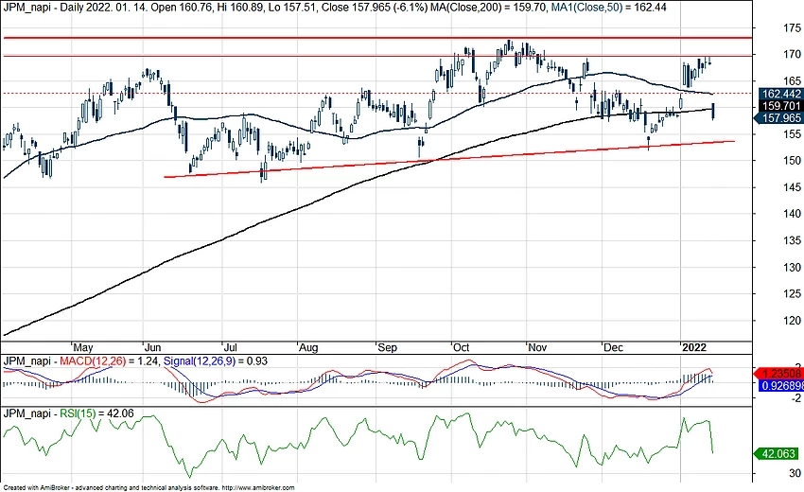
Task: Click the Jun label on time axis
Action: coord(152,347)
